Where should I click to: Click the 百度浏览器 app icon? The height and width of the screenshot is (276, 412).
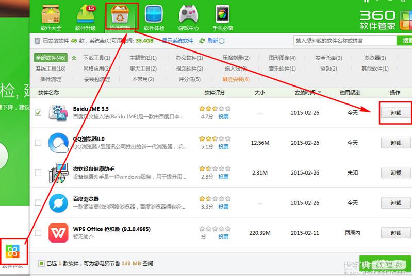point(58,203)
